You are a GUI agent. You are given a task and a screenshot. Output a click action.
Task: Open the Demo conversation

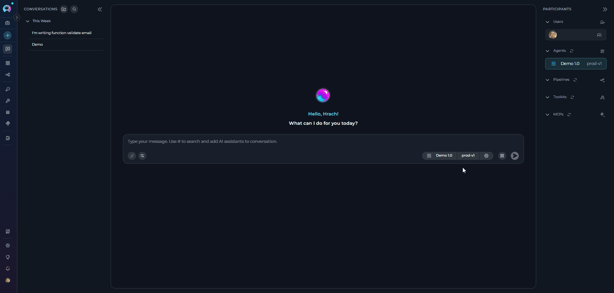[x=37, y=44]
